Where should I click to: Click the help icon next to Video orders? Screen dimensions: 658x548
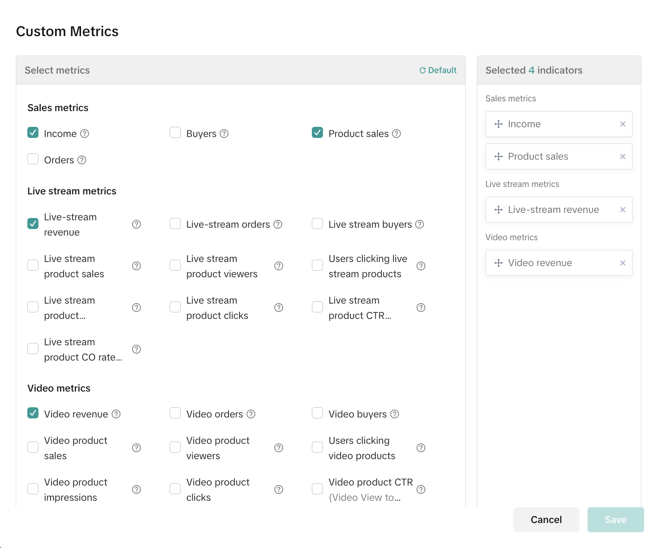251,414
